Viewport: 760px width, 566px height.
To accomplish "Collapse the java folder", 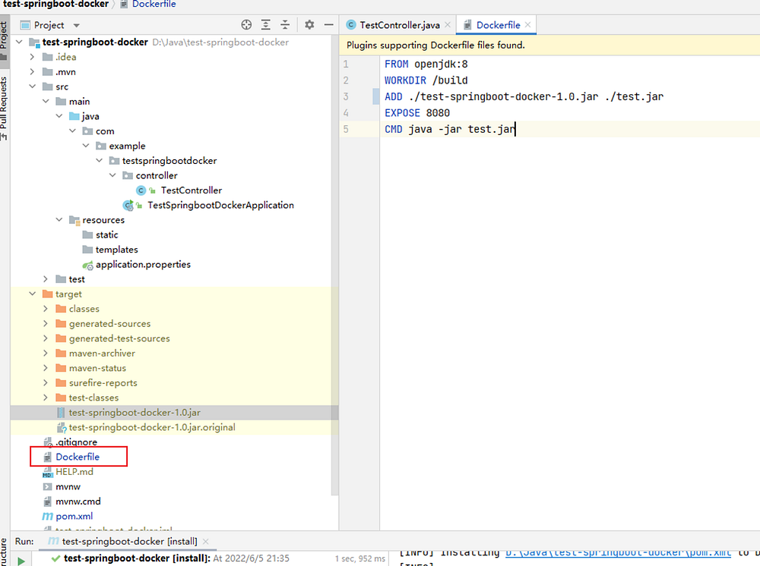I will tap(59, 116).
